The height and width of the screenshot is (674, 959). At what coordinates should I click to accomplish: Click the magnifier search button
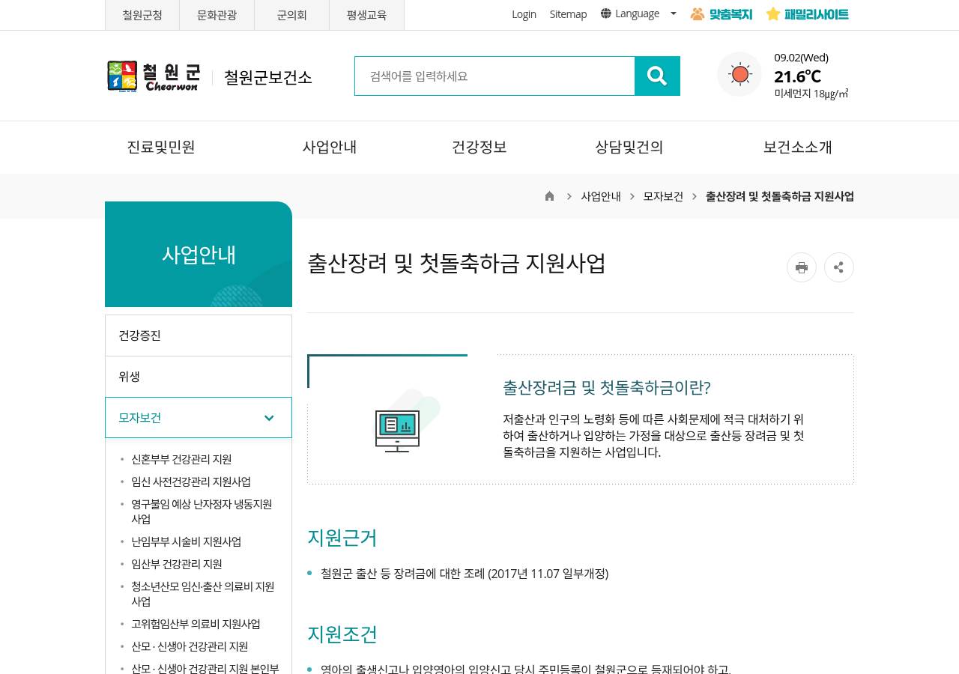coord(657,76)
